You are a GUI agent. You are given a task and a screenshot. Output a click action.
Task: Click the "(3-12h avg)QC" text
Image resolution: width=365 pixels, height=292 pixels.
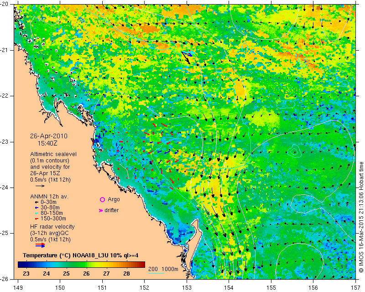tap(49, 233)
